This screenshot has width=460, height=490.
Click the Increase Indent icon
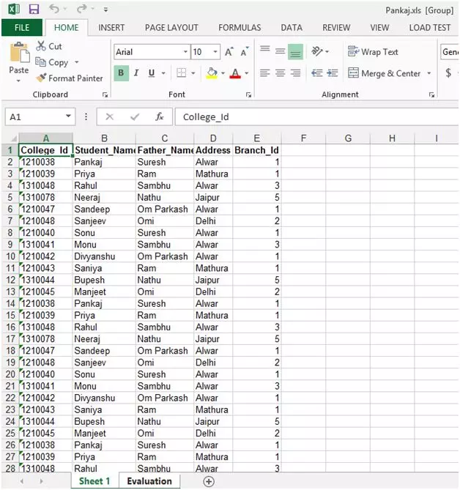pos(333,73)
